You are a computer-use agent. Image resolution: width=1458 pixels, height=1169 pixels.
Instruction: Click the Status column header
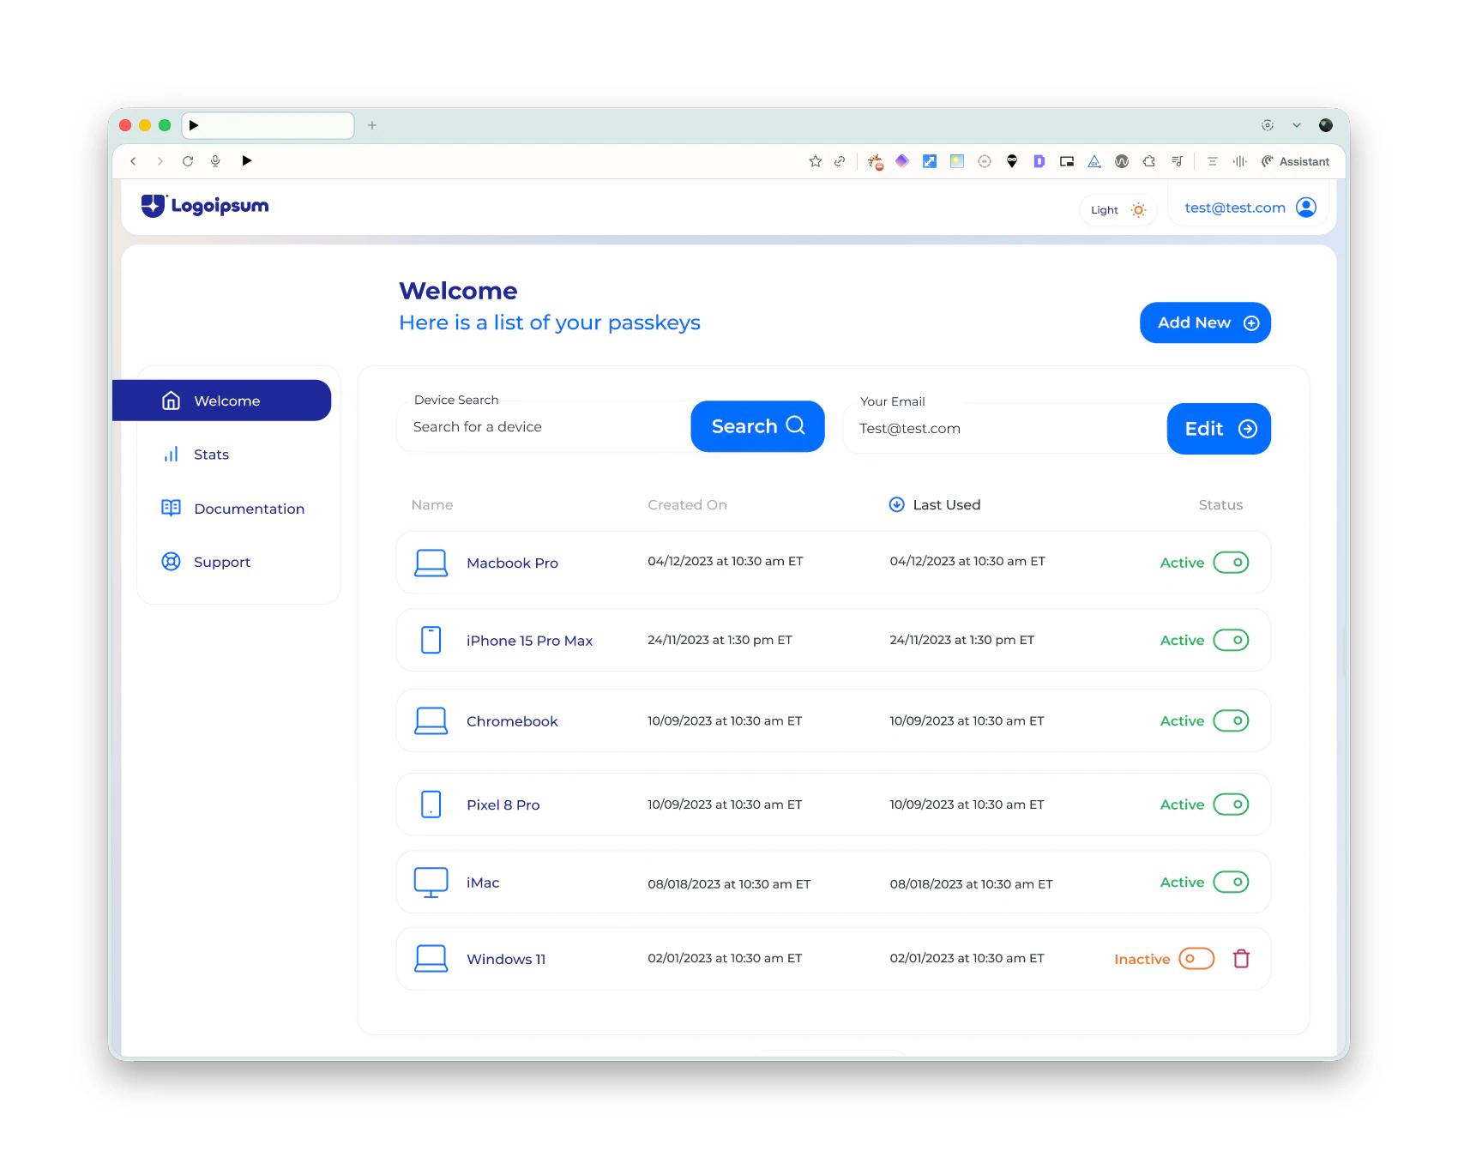click(1220, 505)
